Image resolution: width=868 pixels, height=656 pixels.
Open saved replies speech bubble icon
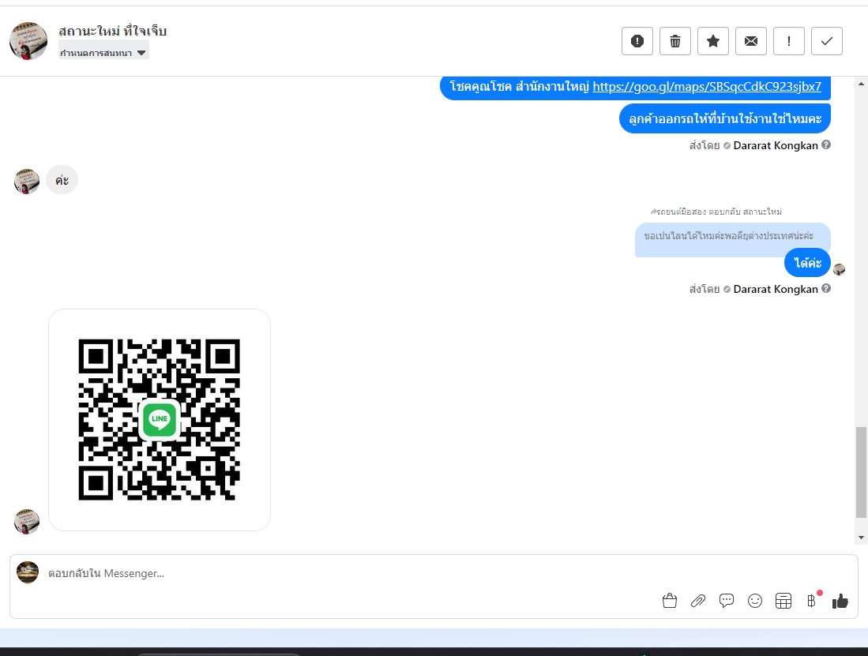[727, 601]
